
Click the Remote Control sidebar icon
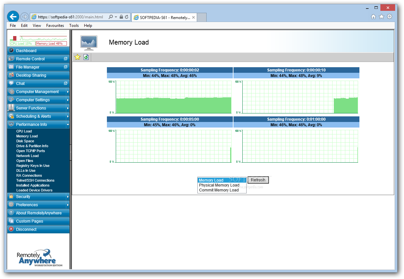pos(11,59)
